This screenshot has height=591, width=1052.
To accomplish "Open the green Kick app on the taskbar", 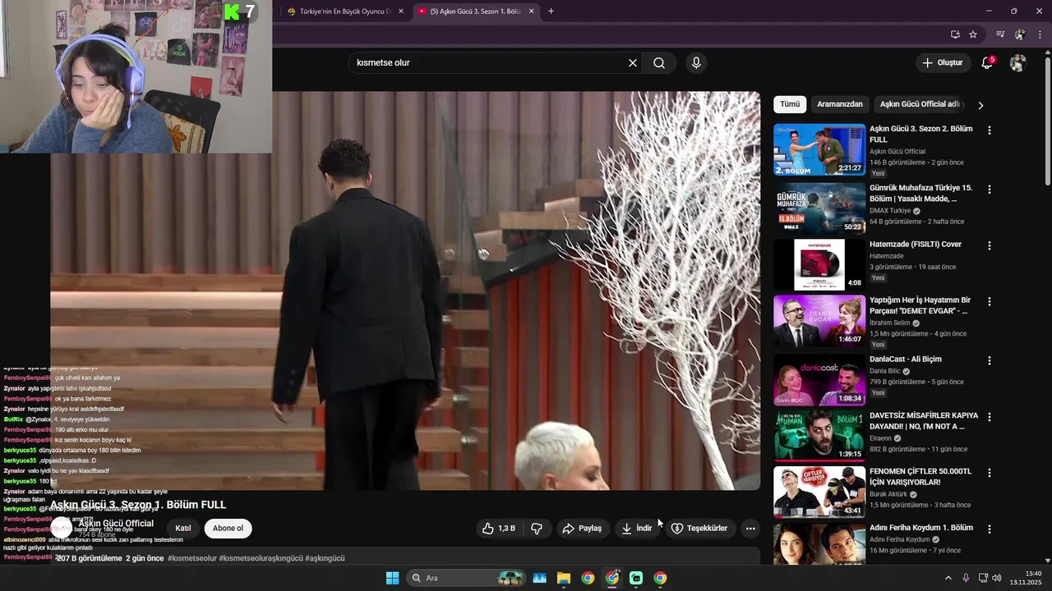I will click(x=636, y=578).
